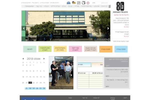The image size is (150, 100).
Task: Click the דפי שכבות footer link
Action: pos(96,98)
